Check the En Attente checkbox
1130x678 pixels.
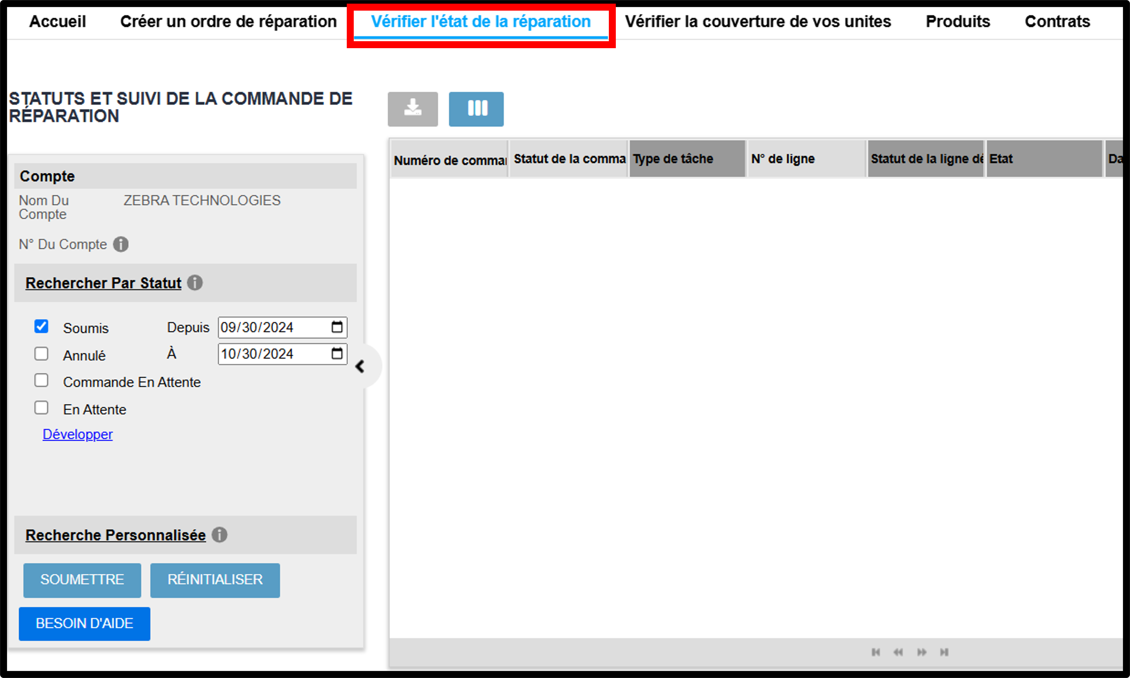pyautogui.click(x=41, y=408)
